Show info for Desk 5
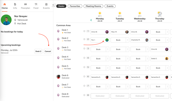Screen dimensions: 172x101 coord(84,67)
